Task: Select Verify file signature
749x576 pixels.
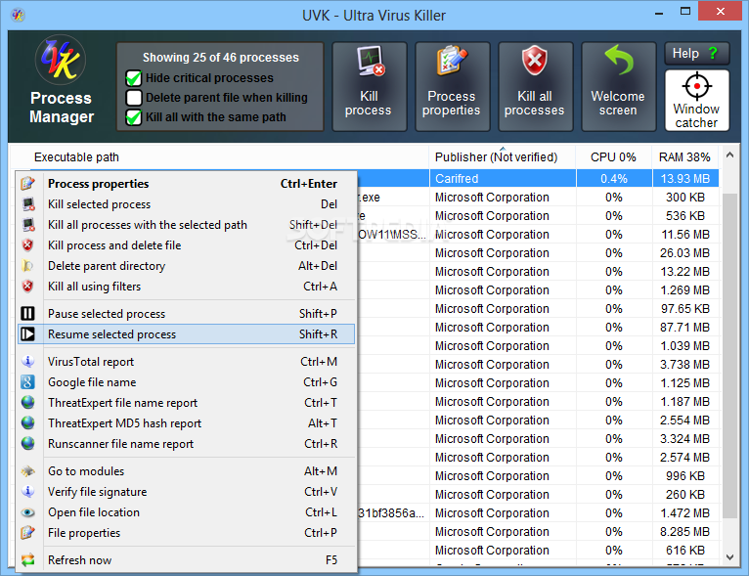Action: (187, 492)
